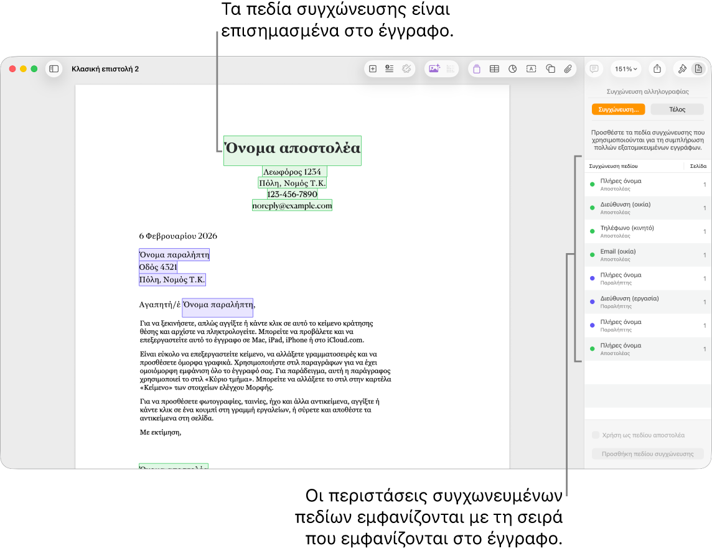
Task: Select the Email (οικία) merge field row
Action: tap(647, 255)
